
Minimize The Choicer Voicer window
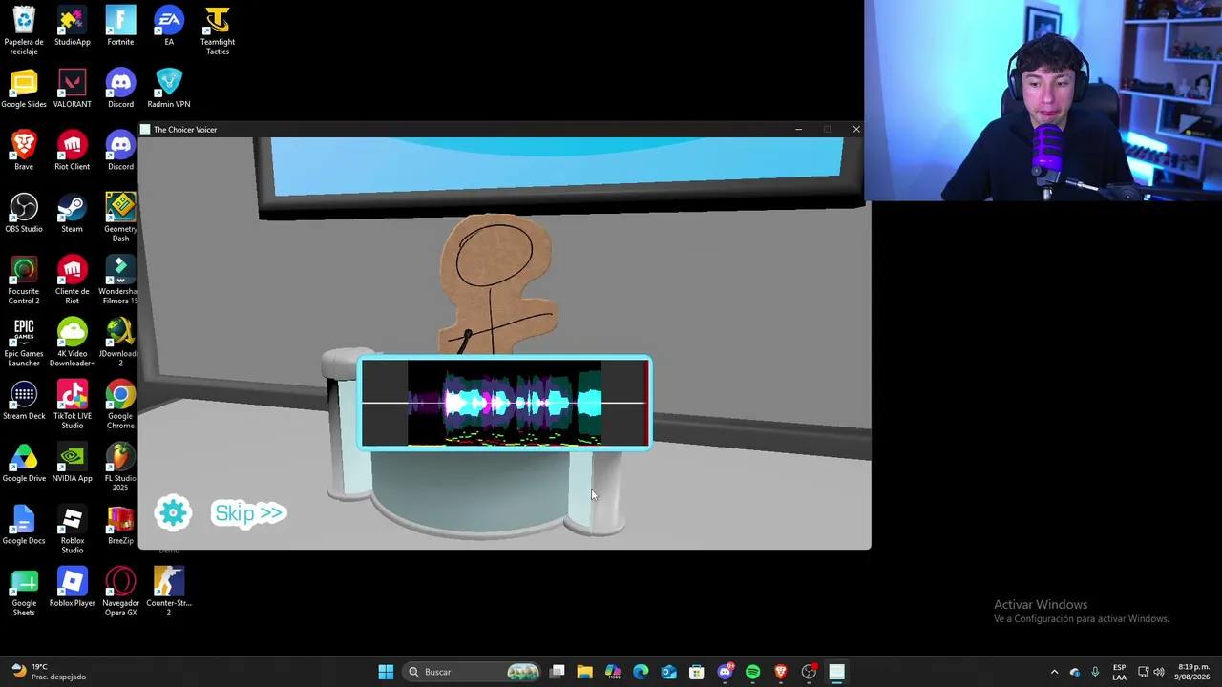point(798,129)
